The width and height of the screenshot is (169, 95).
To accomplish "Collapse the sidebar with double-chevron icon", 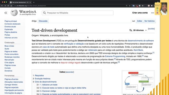I will (x=6, y=13).
